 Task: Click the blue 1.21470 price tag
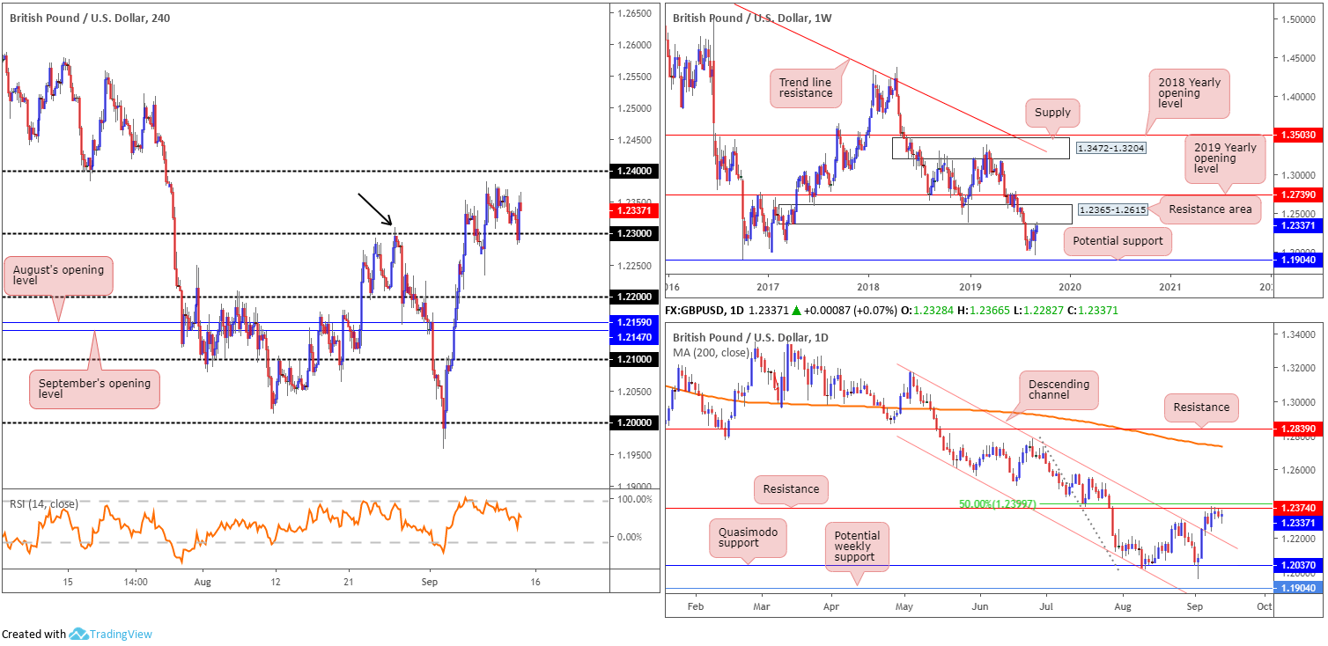pos(636,337)
